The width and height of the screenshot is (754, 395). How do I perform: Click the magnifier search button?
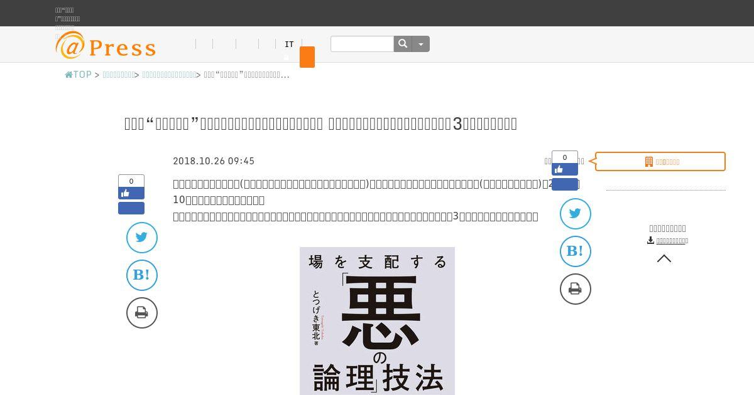(403, 44)
